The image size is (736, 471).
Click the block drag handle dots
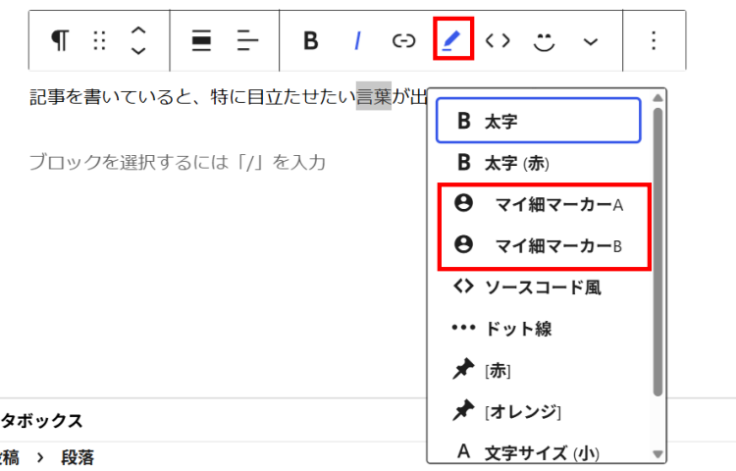click(99, 40)
